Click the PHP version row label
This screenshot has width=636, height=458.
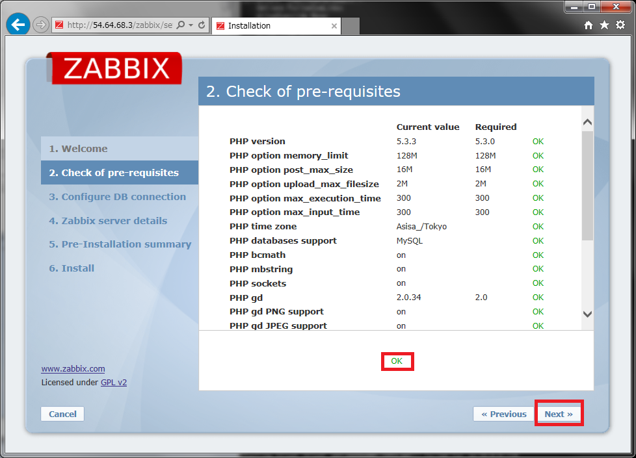[x=257, y=142]
